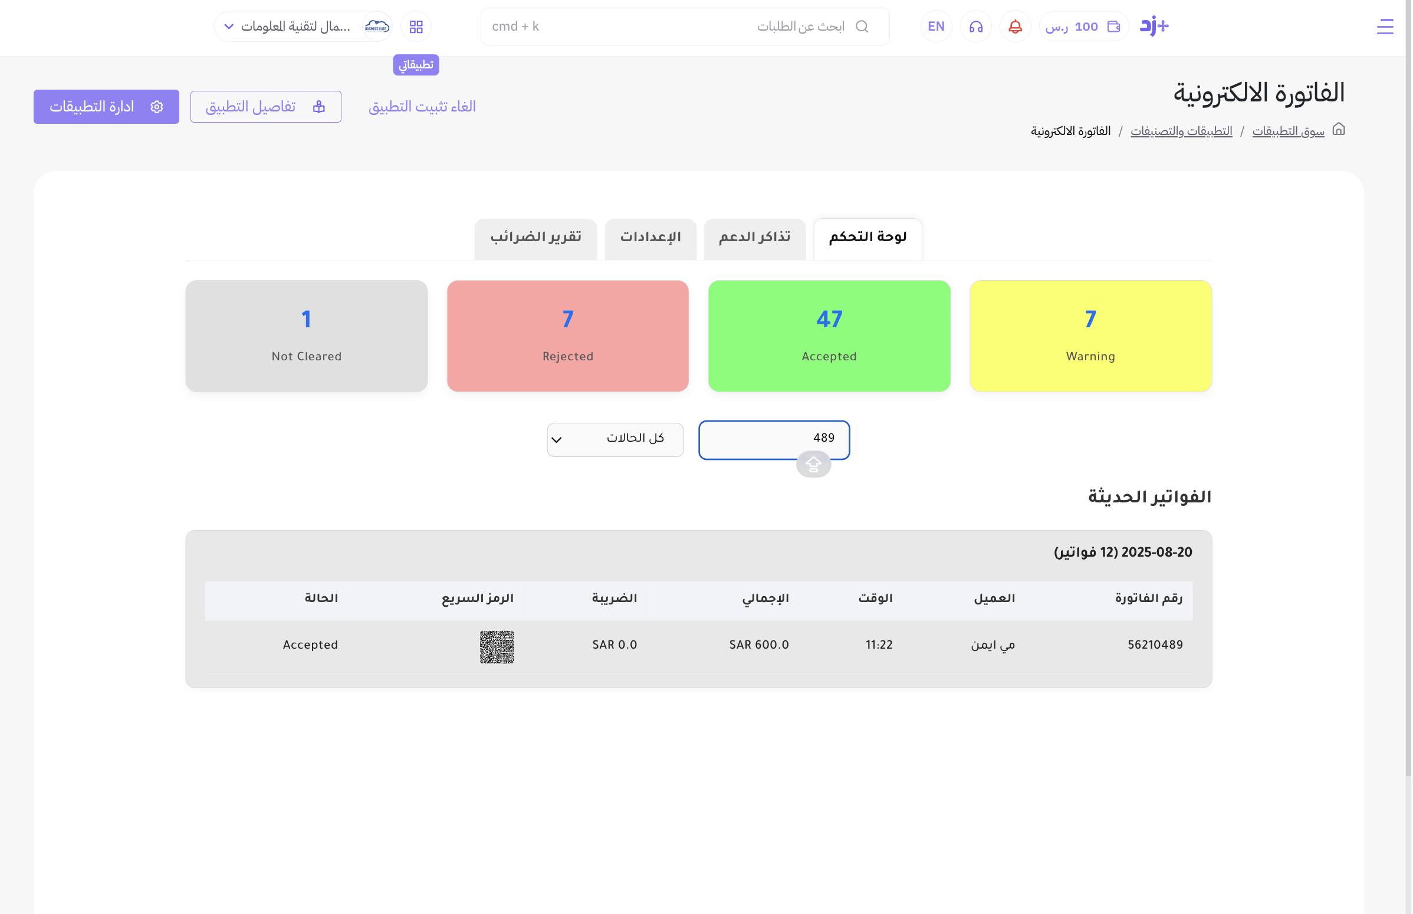
Task: Click the ادارة التطبيقات button
Action: coord(106,106)
